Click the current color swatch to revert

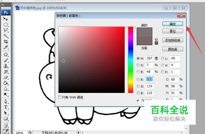tap(145, 41)
